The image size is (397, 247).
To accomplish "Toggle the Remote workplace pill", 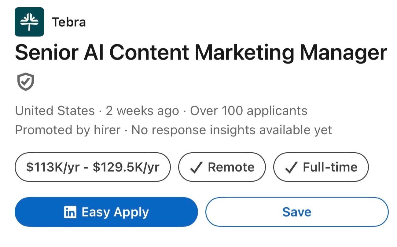I will tap(222, 167).
